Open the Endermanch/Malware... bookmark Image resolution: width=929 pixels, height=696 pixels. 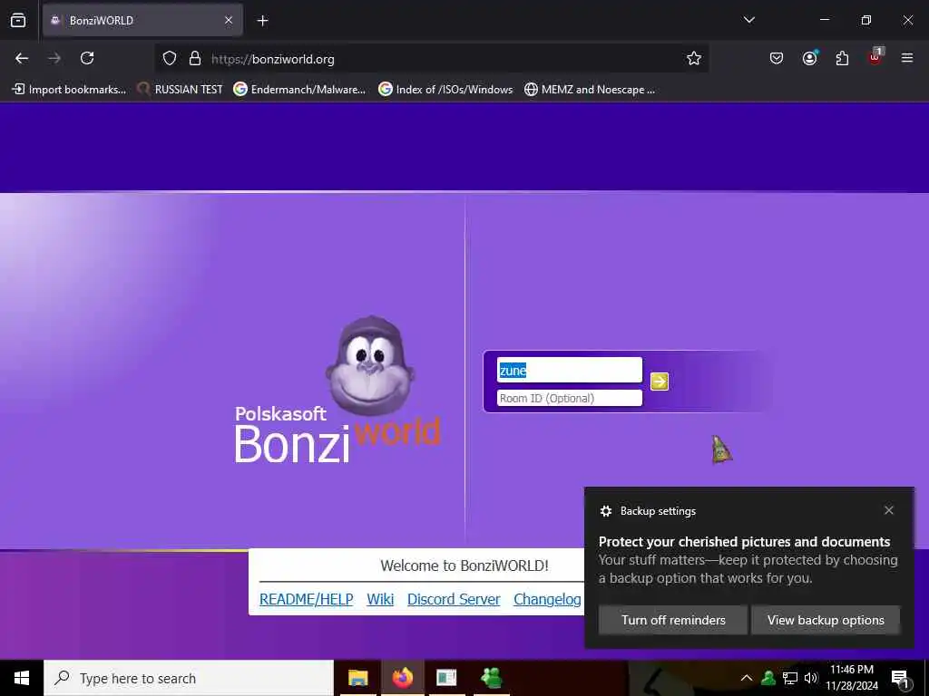[299, 90]
